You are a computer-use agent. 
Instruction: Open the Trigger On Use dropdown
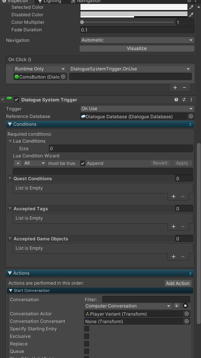click(x=137, y=109)
